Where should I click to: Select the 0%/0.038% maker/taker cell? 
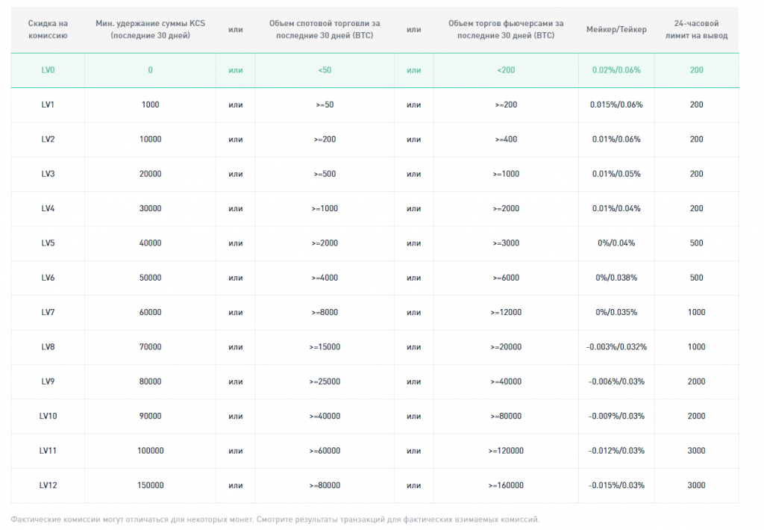click(616, 278)
